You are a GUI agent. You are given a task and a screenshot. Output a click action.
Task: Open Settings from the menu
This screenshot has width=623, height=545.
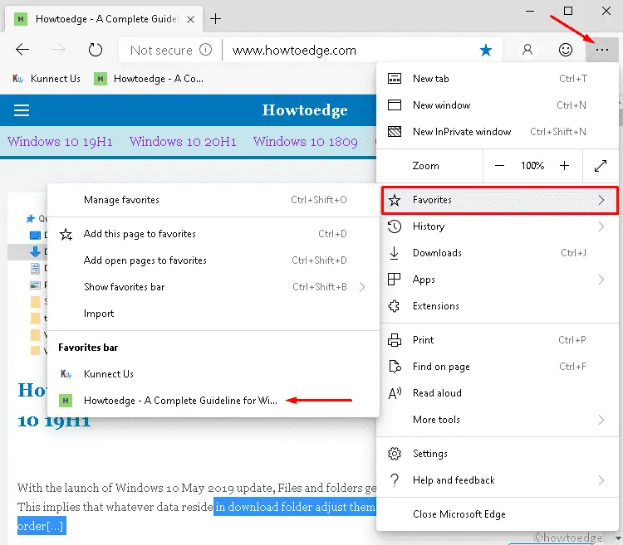(x=497, y=454)
